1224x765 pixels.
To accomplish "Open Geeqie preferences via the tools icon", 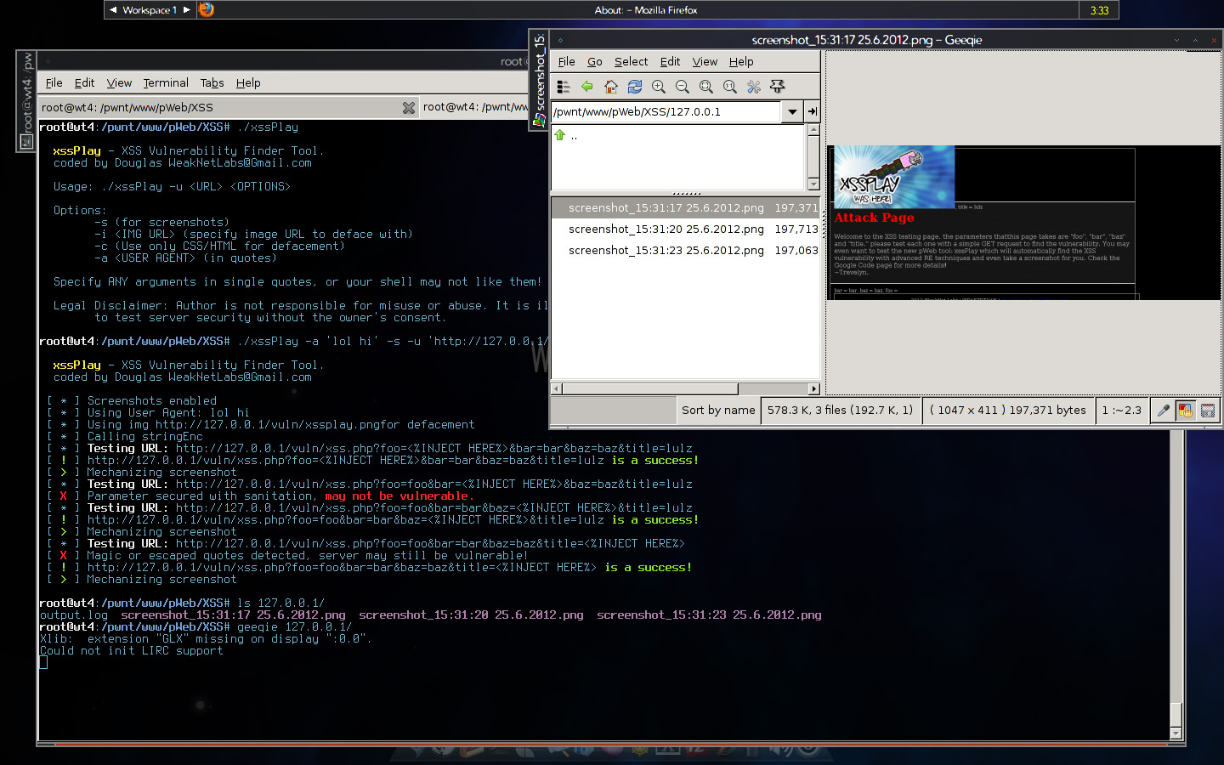I will pos(754,87).
